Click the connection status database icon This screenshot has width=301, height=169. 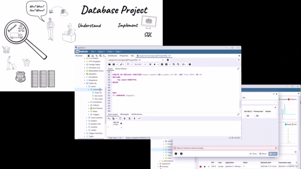[x=168, y=60]
